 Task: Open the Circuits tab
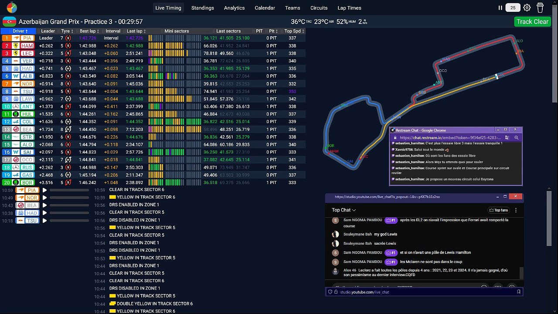319,8
